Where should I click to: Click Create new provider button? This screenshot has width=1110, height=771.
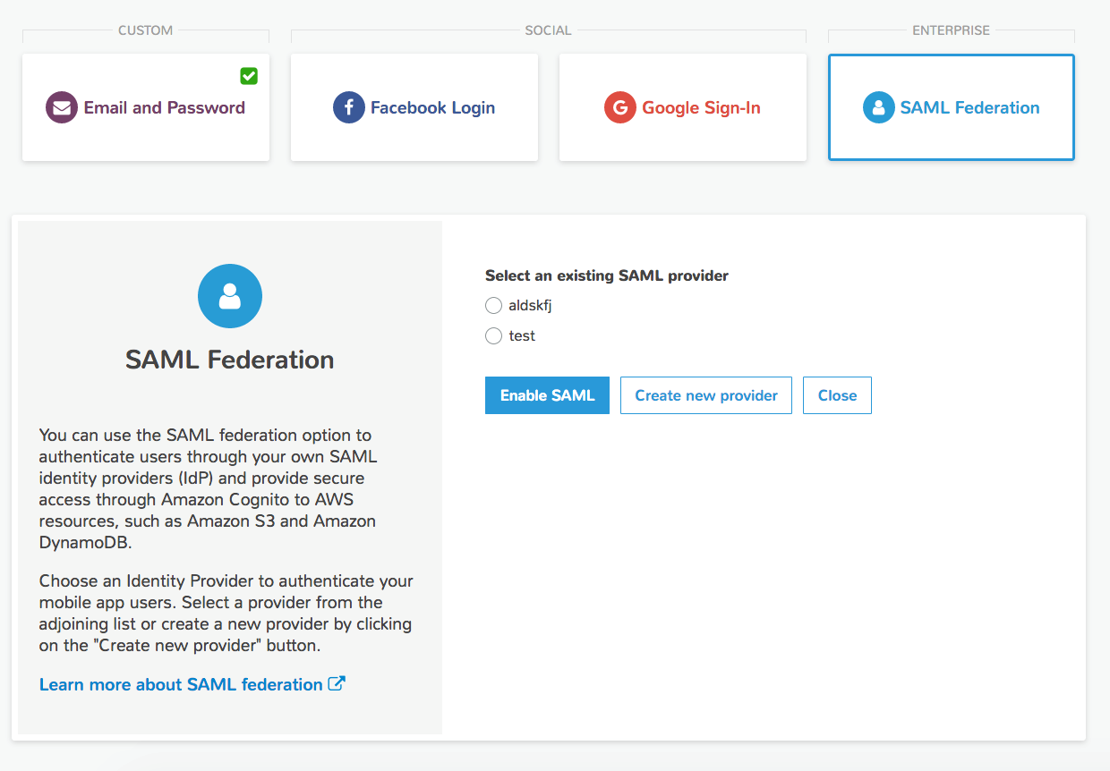tap(706, 395)
